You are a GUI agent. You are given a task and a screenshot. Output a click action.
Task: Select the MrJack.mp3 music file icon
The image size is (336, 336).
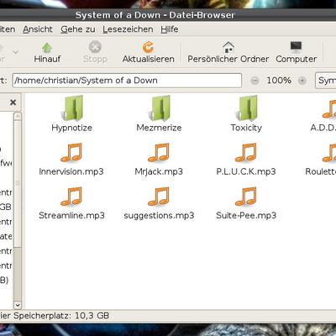coord(159,153)
